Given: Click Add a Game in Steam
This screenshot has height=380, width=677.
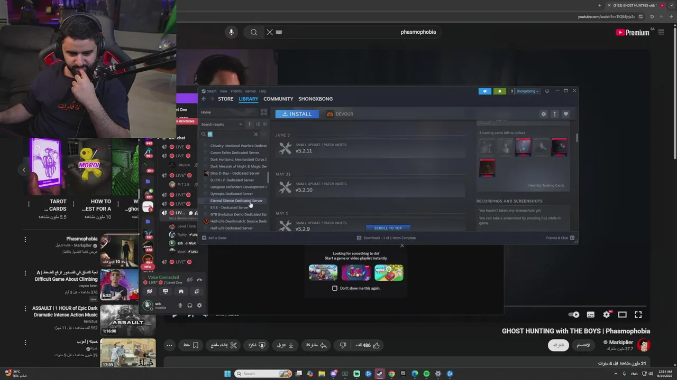Looking at the screenshot, I should coord(214,238).
